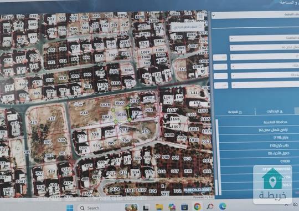Open the picture widget icon on the taskbar
Image resolution: width=299 pixels, height=211 pixels.
click(131, 207)
